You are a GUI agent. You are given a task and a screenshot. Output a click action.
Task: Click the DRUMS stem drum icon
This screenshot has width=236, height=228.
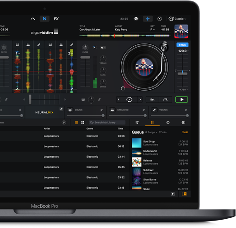click(70, 110)
